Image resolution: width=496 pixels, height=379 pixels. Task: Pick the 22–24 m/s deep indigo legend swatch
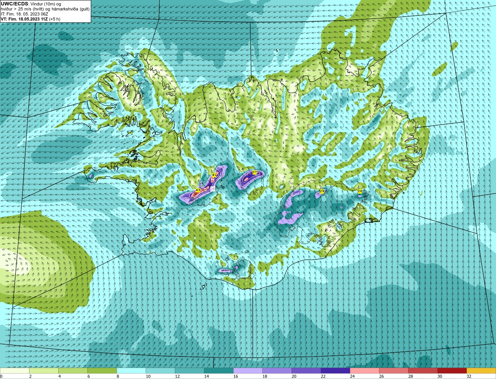click(336, 370)
